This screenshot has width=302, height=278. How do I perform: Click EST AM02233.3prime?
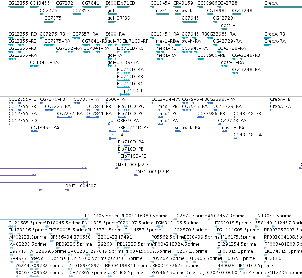pos(28,237)
